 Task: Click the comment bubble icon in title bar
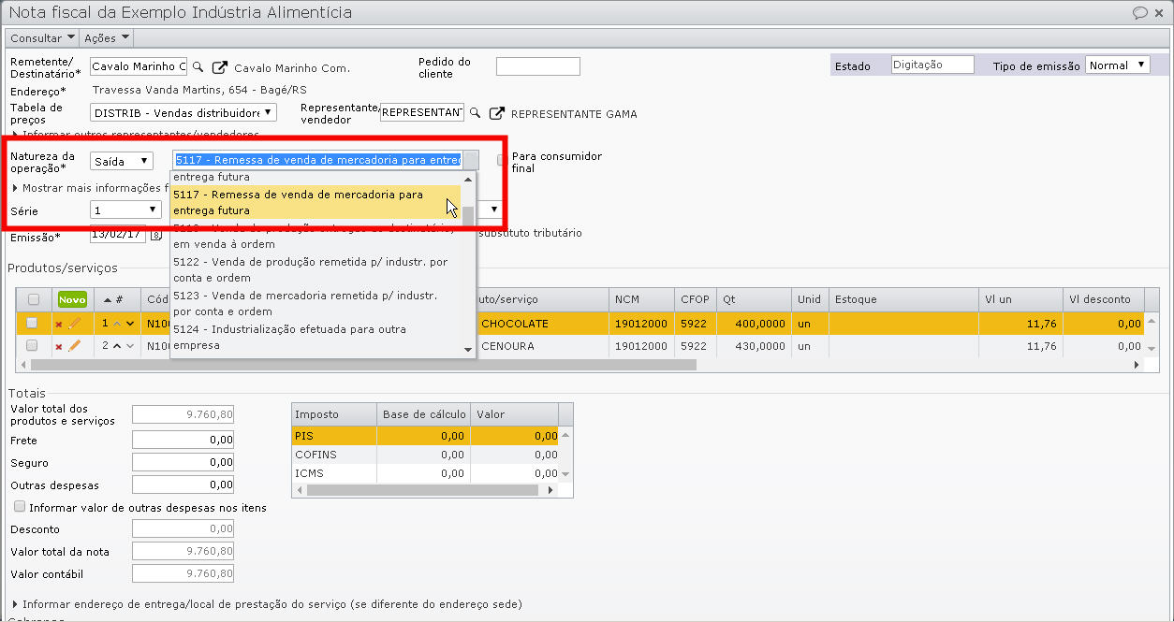point(1140,13)
